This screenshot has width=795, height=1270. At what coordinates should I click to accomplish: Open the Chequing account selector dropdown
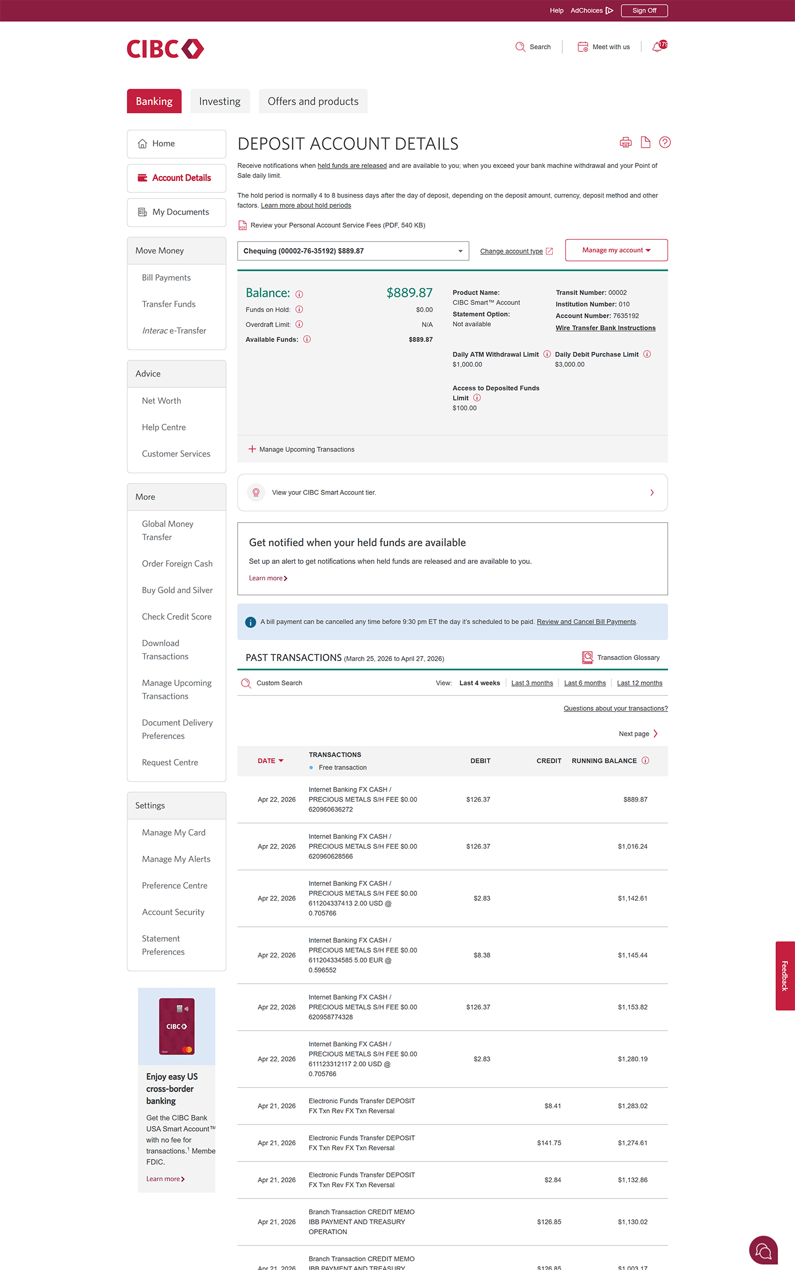point(353,251)
